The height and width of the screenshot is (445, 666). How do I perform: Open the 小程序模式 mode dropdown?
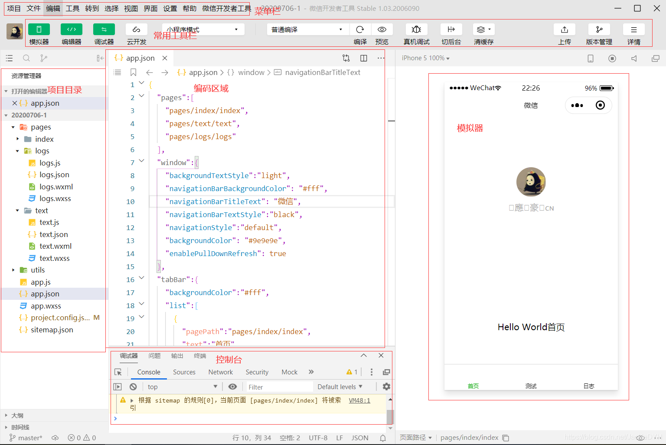tap(203, 29)
